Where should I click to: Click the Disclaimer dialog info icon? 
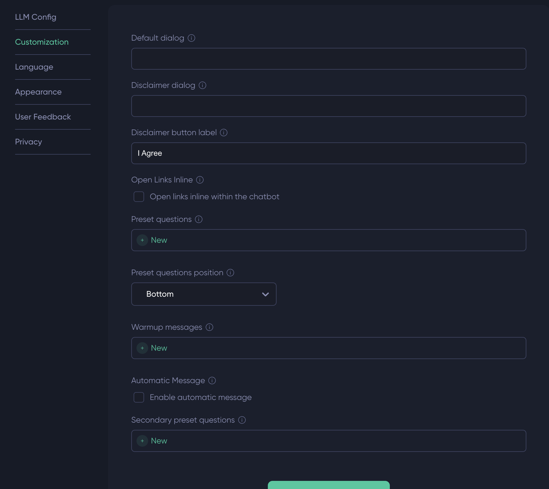click(202, 85)
